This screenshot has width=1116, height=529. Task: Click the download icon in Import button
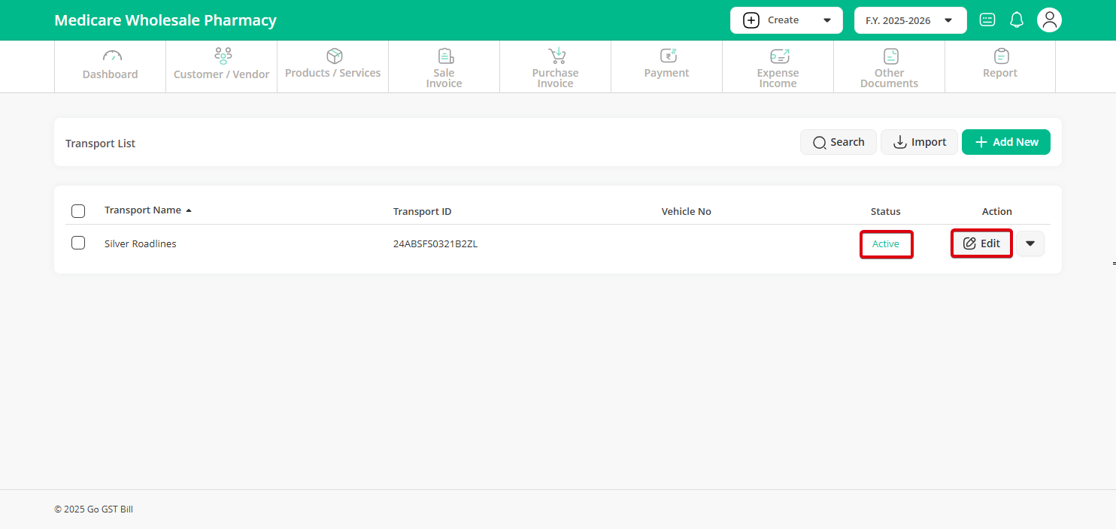coord(899,142)
